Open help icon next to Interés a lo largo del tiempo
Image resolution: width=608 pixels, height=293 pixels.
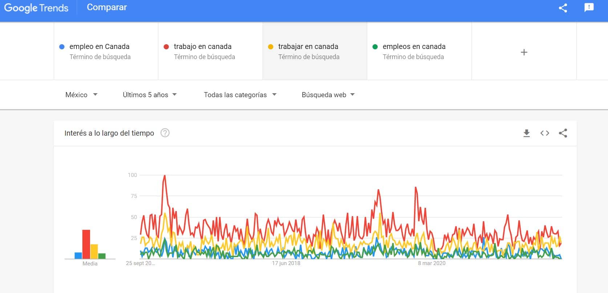tap(165, 133)
